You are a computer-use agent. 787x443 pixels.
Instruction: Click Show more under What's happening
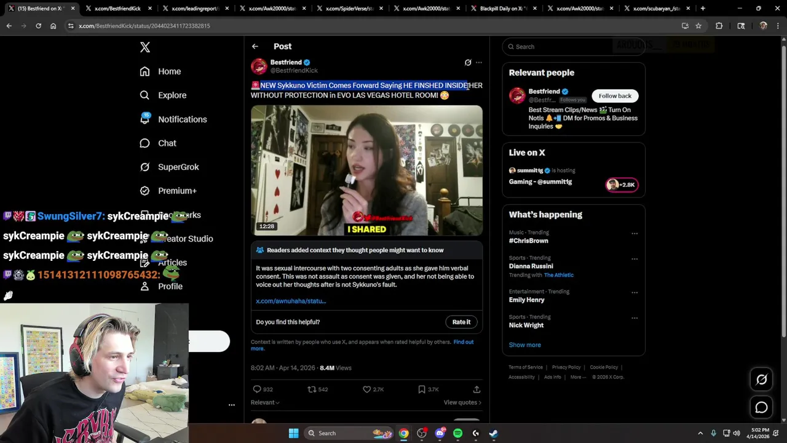524,345
